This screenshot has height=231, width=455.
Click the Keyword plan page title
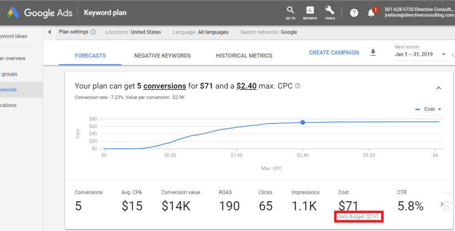point(105,13)
